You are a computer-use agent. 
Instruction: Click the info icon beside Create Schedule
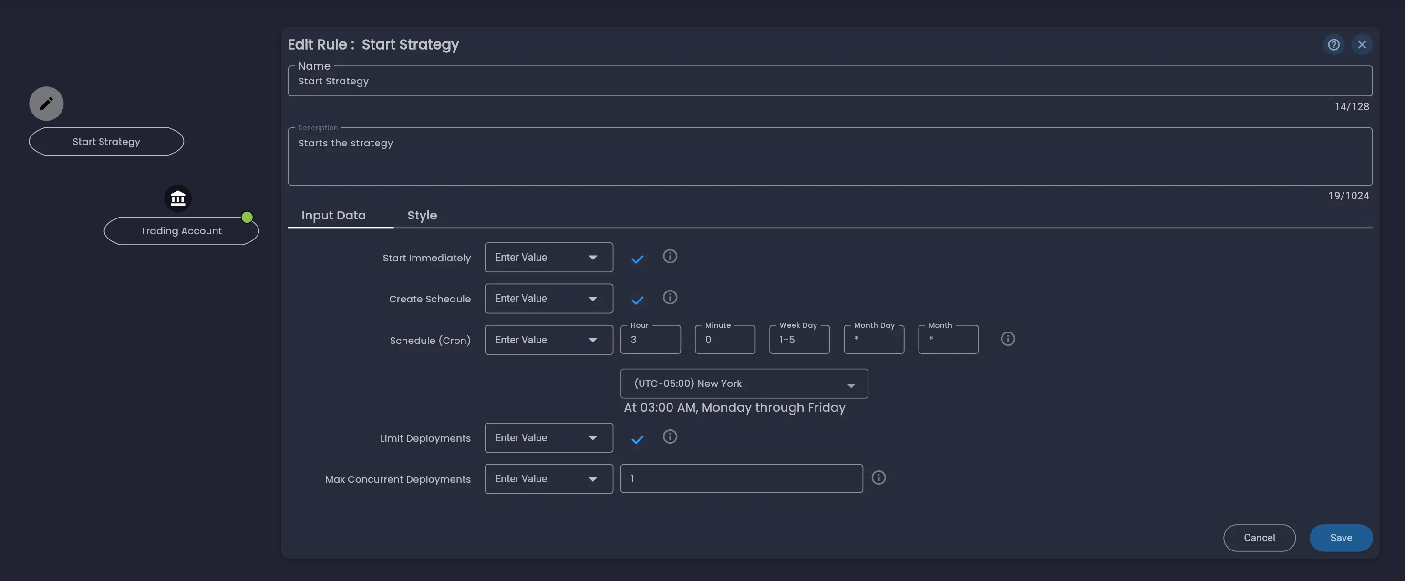click(x=670, y=297)
